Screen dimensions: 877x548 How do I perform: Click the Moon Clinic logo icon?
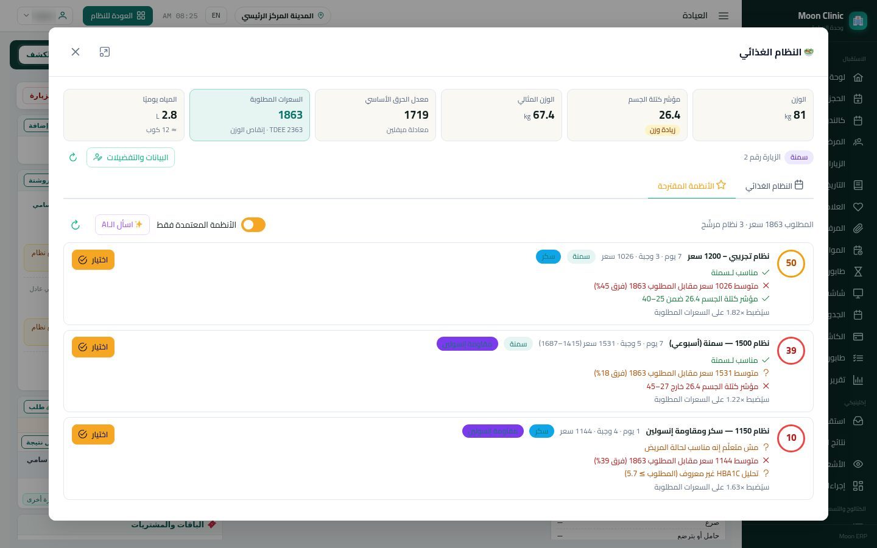pyautogui.click(x=858, y=20)
